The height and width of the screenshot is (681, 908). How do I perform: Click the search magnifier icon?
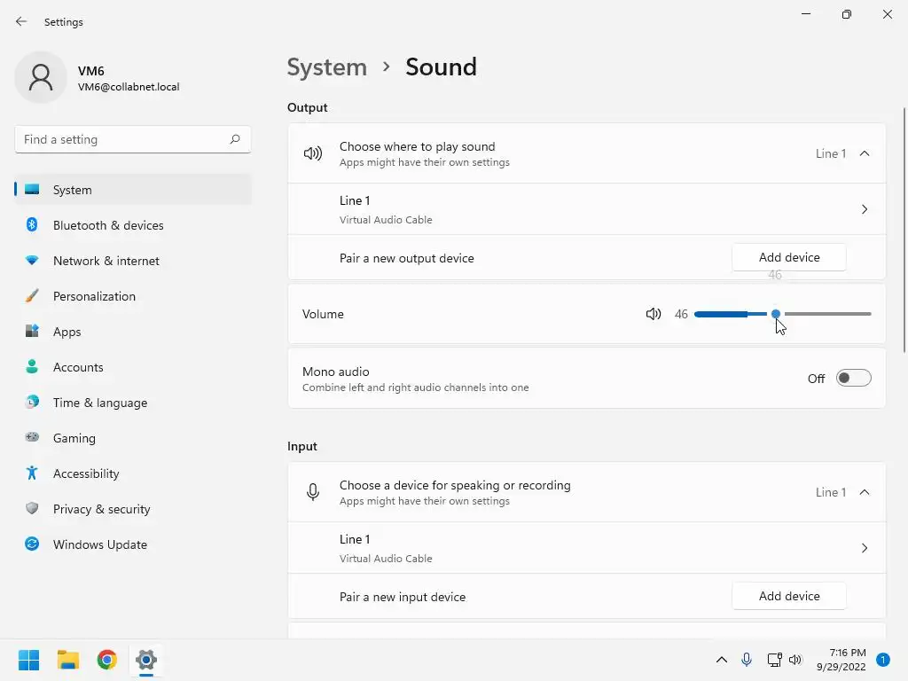pyautogui.click(x=235, y=139)
